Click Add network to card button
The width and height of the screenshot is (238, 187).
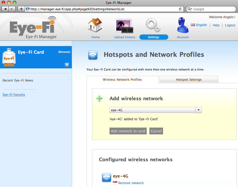[x=128, y=131]
